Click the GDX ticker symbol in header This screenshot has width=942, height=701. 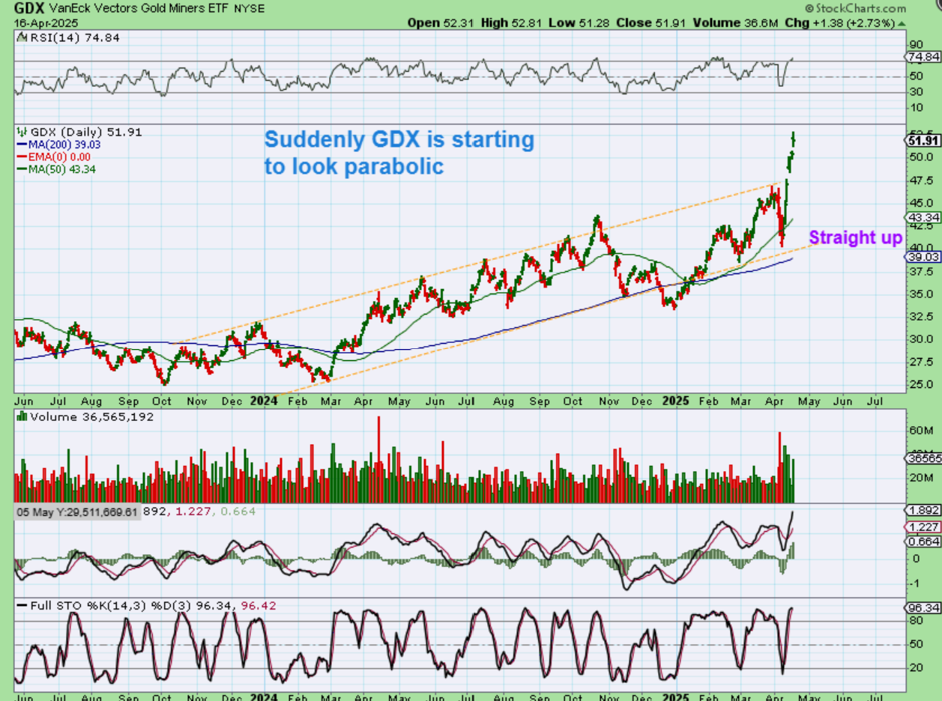(x=28, y=10)
